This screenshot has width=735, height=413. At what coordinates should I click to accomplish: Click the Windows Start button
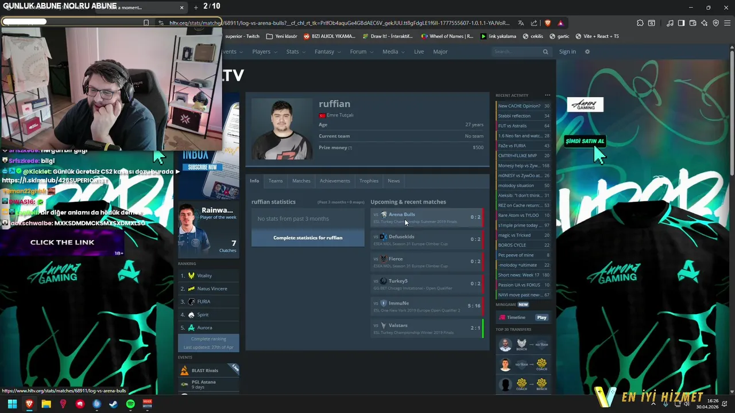(12, 404)
